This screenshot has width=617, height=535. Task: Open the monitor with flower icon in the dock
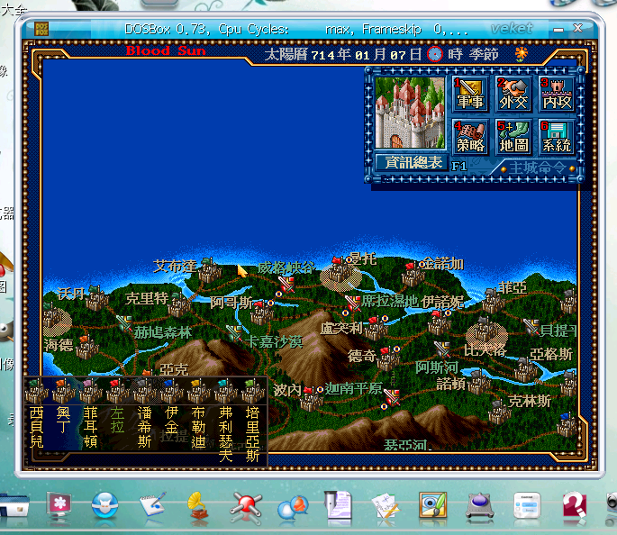59,503
